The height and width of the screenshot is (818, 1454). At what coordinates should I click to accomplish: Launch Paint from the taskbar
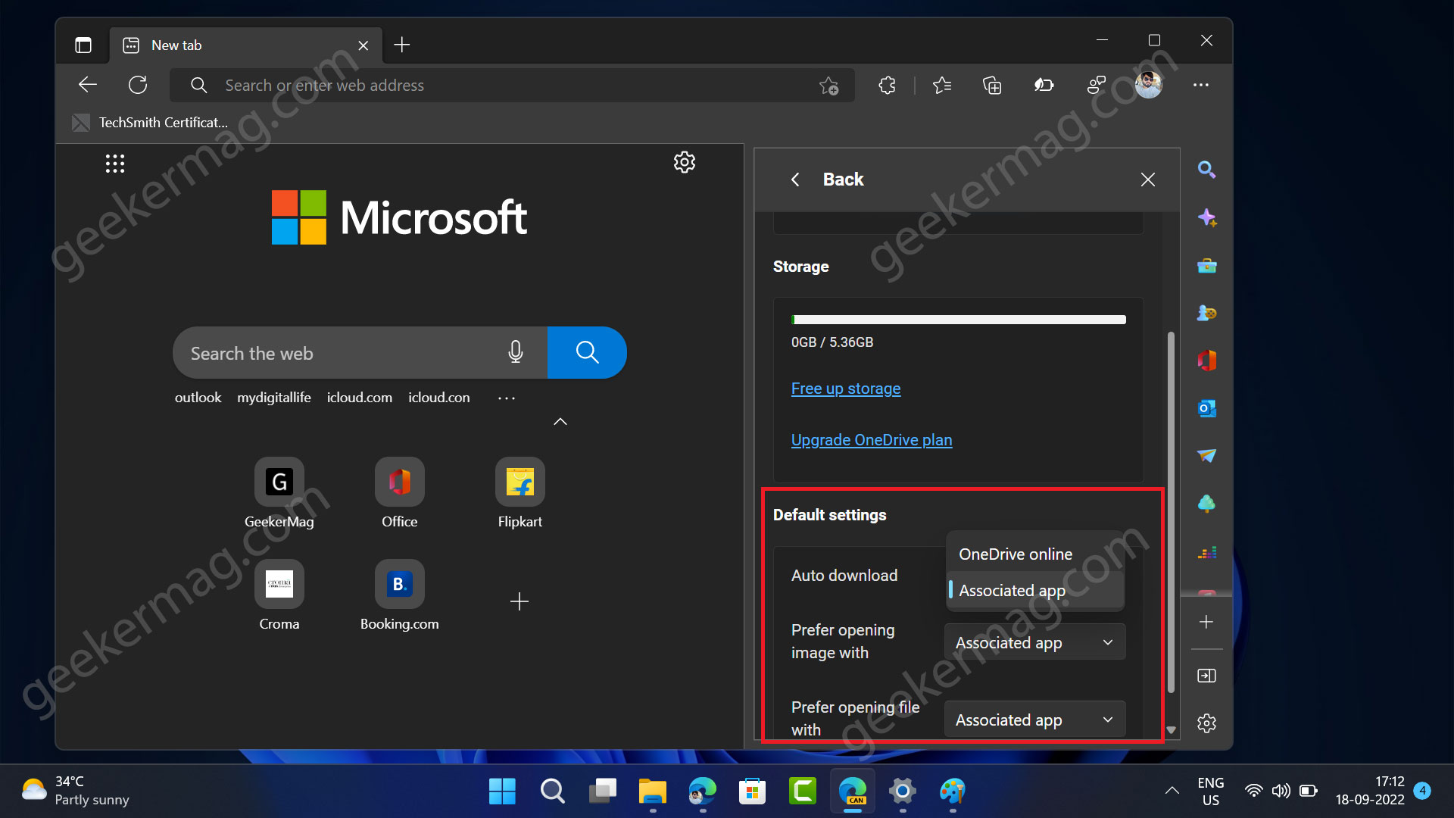click(953, 791)
